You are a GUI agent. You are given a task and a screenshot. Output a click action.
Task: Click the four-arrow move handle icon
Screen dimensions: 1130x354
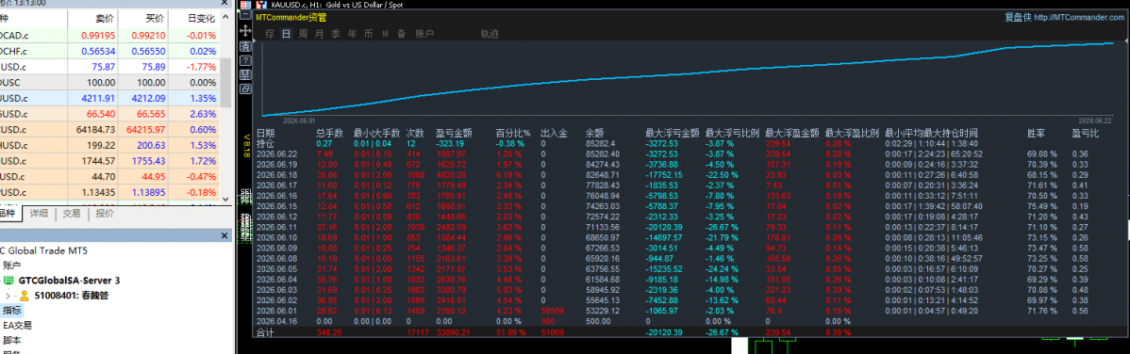246,31
